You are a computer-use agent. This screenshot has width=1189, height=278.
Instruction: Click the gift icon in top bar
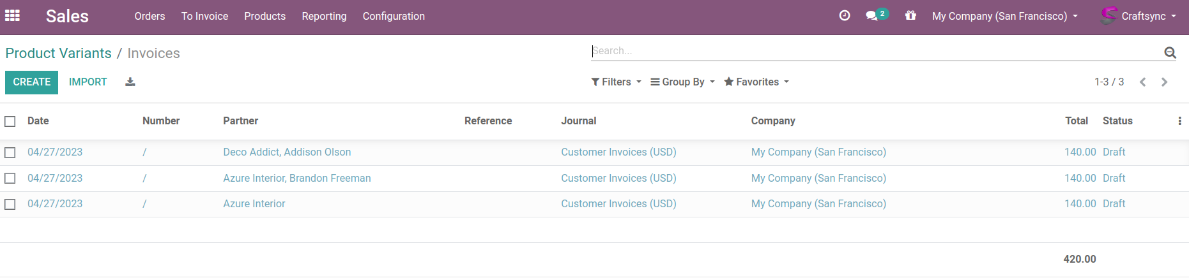[910, 16]
